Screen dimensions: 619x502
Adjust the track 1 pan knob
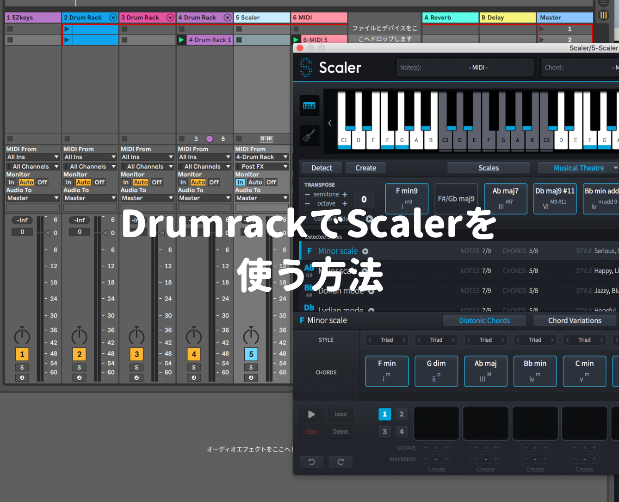tap(22, 335)
